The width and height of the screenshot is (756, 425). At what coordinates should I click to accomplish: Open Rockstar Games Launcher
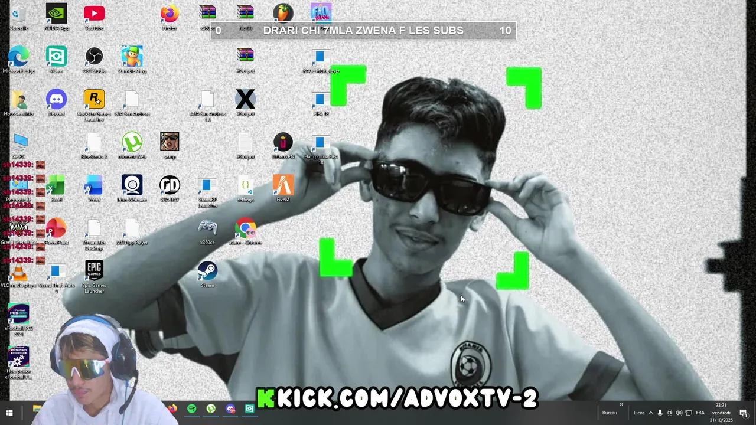(x=94, y=106)
